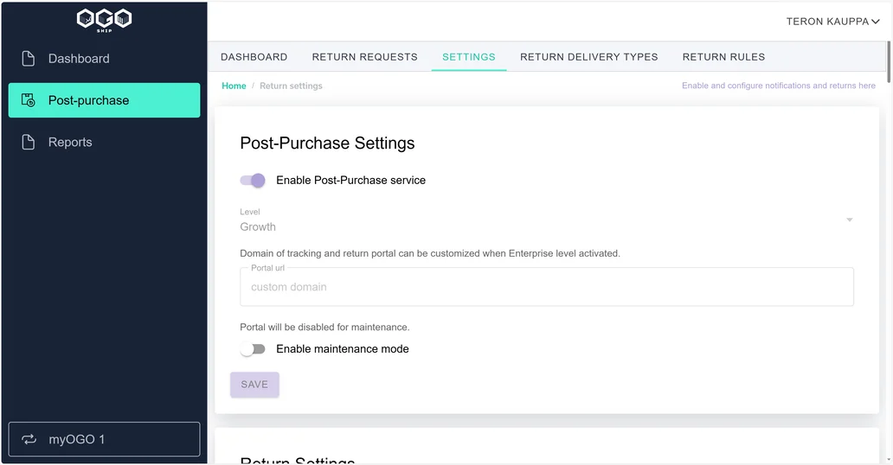Click the myOGO 1 switch button

(104, 439)
